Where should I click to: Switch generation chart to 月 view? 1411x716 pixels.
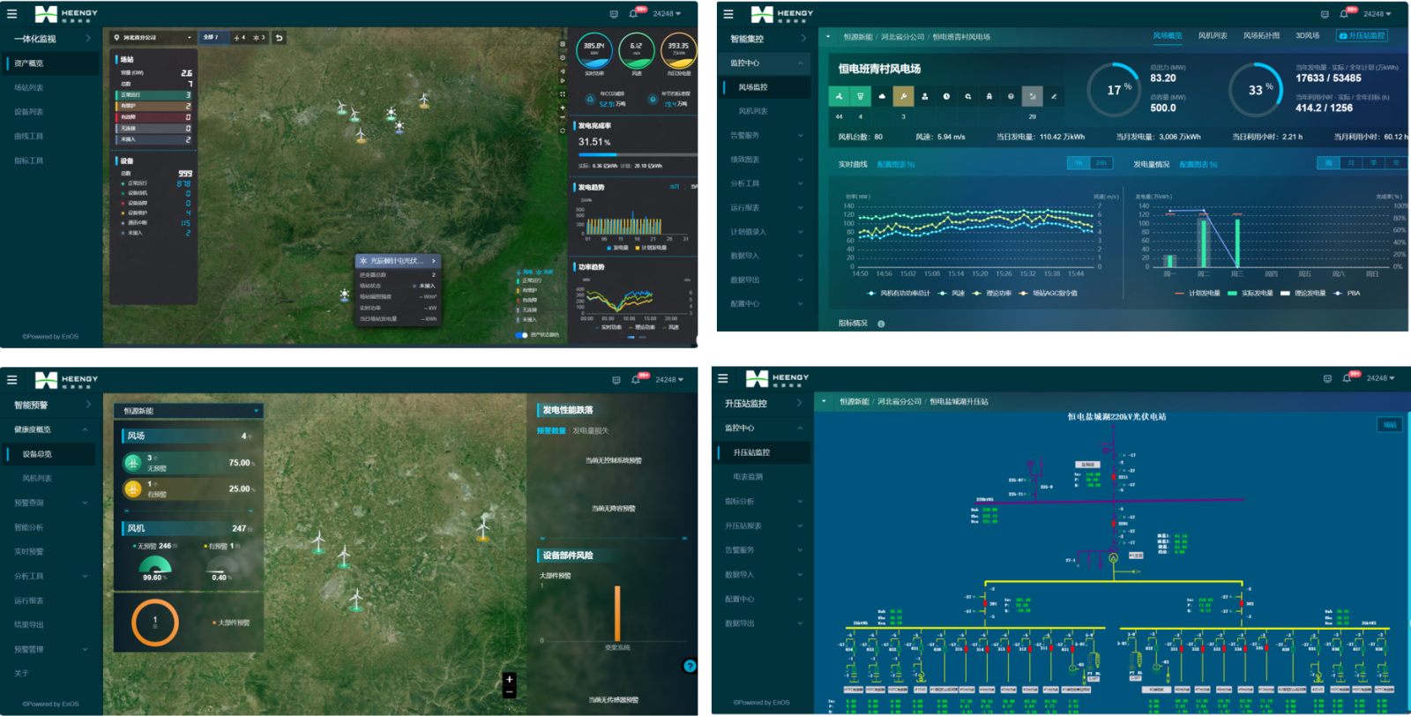coord(1350,163)
